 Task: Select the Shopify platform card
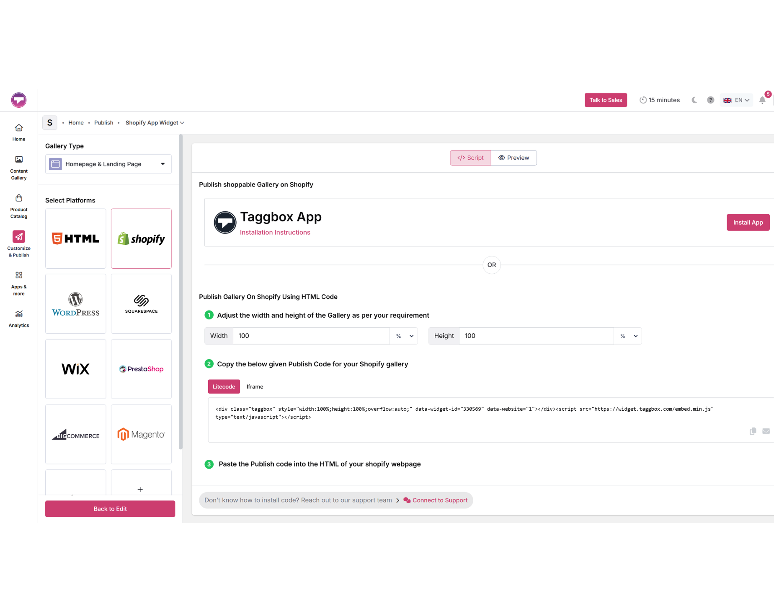[141, 239]
